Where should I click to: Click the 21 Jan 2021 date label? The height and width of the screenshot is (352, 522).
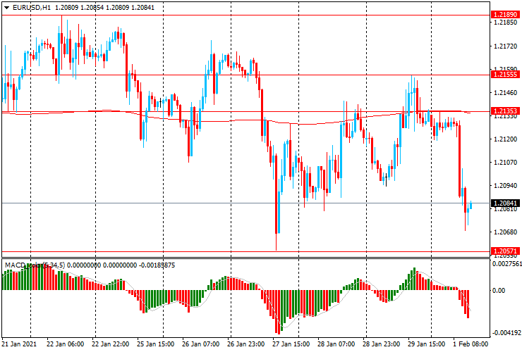(x=19, y=344)
